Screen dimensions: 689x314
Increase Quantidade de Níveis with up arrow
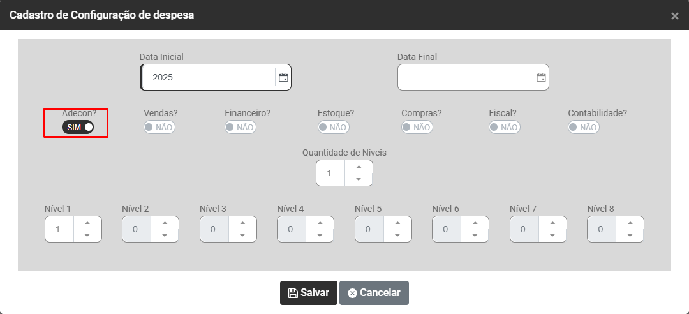[x=359, y=167]
